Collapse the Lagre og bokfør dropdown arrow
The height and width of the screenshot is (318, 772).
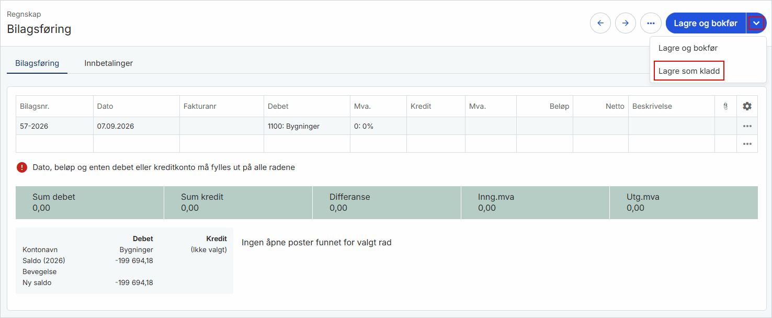[756, 23]
